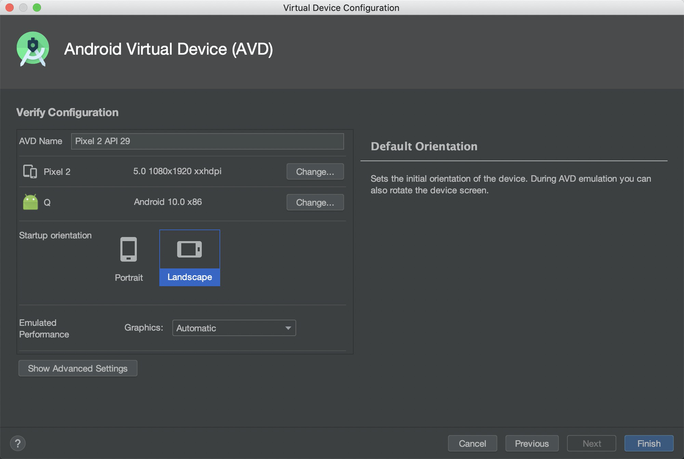The height and width of the screenshot is (459, 684).
Task: Click the 'Graphics:' label
Action: click(144, 328)
